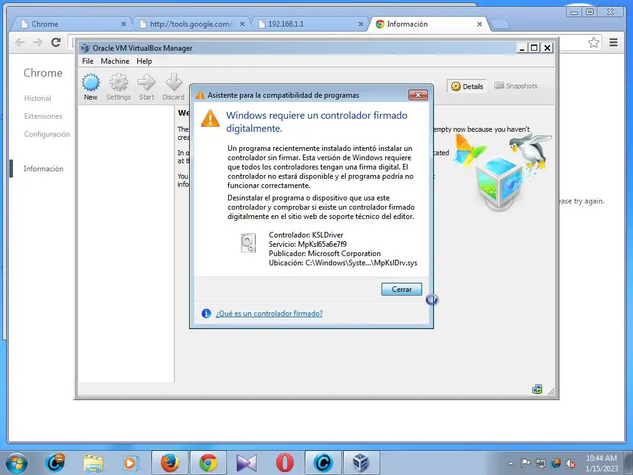Click the muted volume tray icon
The width and height of the screenshot is (633, 475).
pyautogui.click(x=571, y=463)
